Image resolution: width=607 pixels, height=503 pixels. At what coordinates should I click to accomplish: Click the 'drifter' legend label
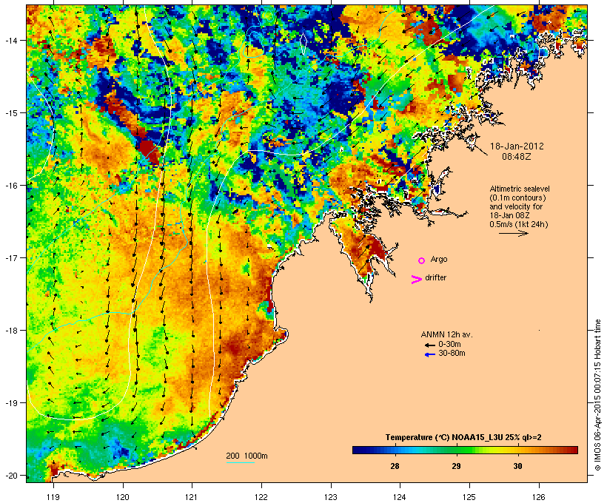pos(435,277)
